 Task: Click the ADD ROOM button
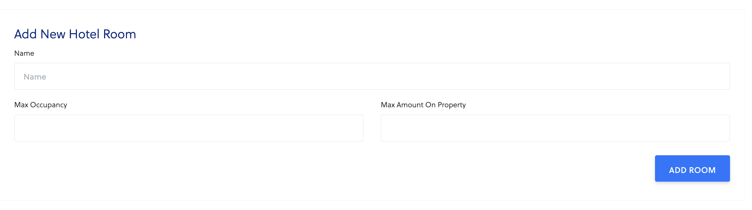(x=692, y=168)
